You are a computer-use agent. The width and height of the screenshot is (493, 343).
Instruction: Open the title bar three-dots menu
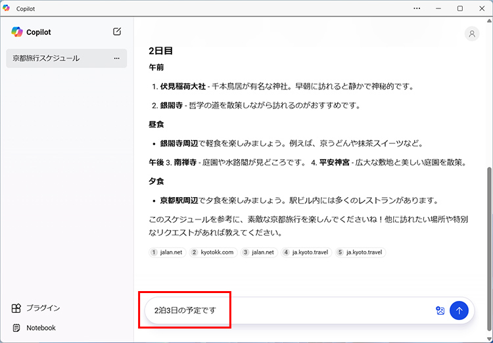(x=417, y=8)
